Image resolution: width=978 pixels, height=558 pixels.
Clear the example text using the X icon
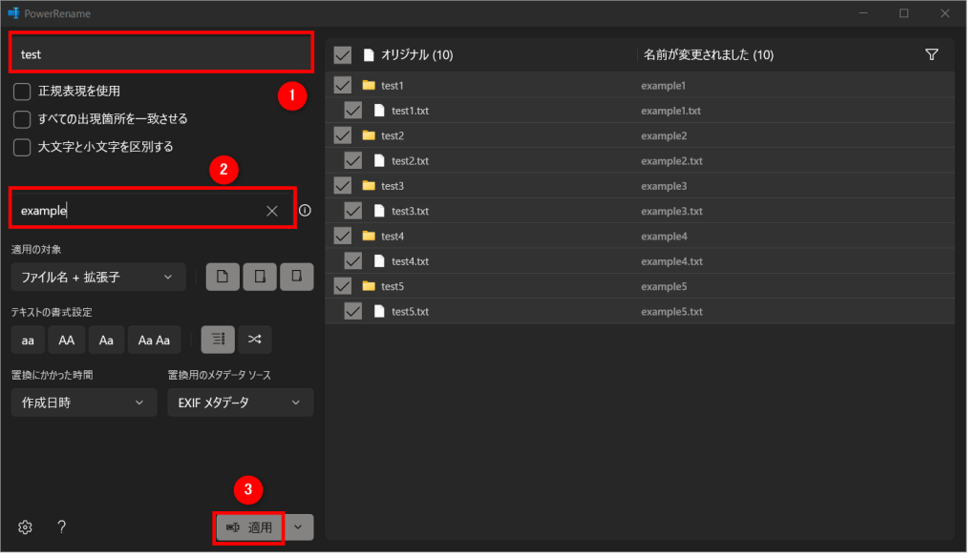272,209
